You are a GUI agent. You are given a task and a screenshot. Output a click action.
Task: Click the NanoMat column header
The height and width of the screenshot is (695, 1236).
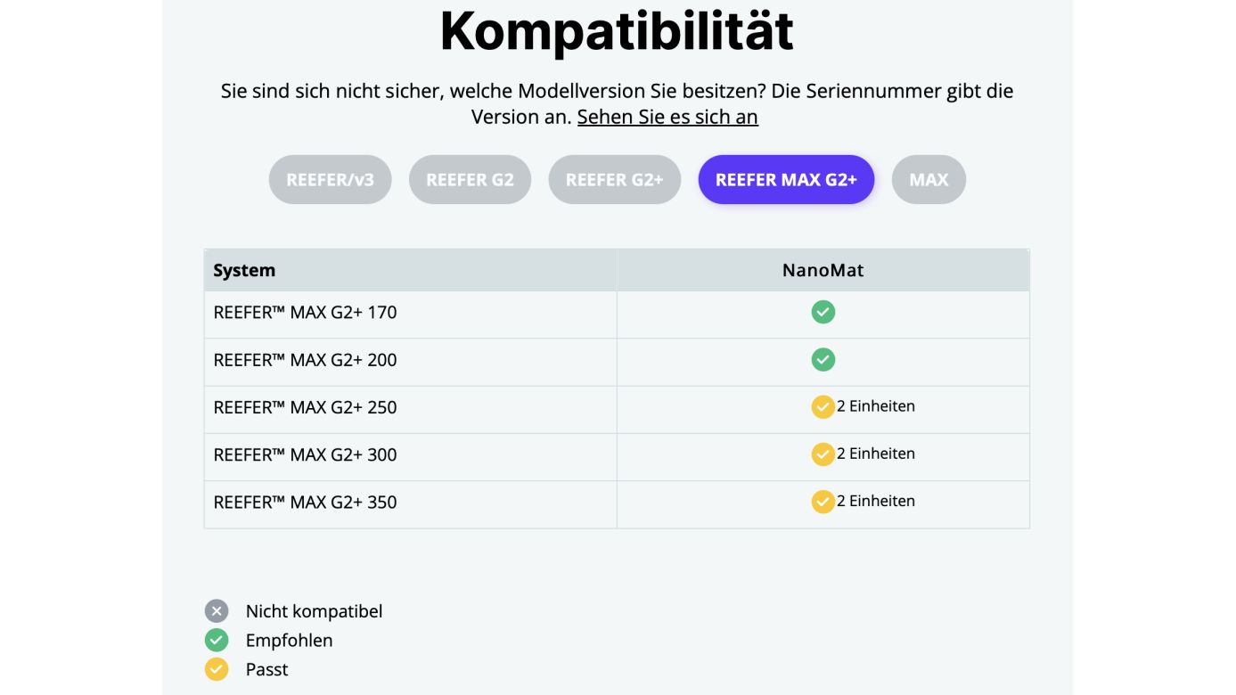click(x=823, y=270)
